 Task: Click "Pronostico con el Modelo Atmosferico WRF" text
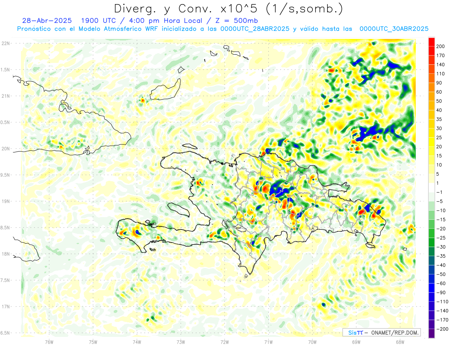pos(88,29)
